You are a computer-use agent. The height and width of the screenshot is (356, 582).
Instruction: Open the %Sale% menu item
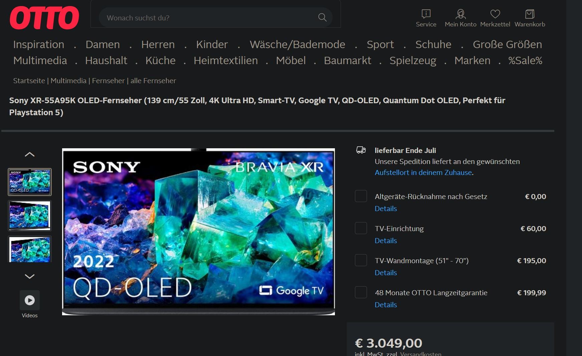[525, 60]
